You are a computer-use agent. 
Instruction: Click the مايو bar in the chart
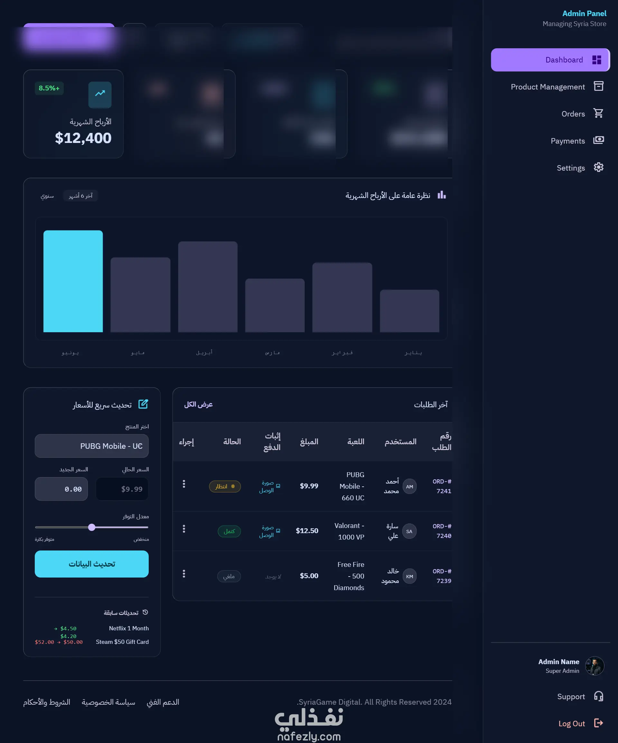coord(140,295)
